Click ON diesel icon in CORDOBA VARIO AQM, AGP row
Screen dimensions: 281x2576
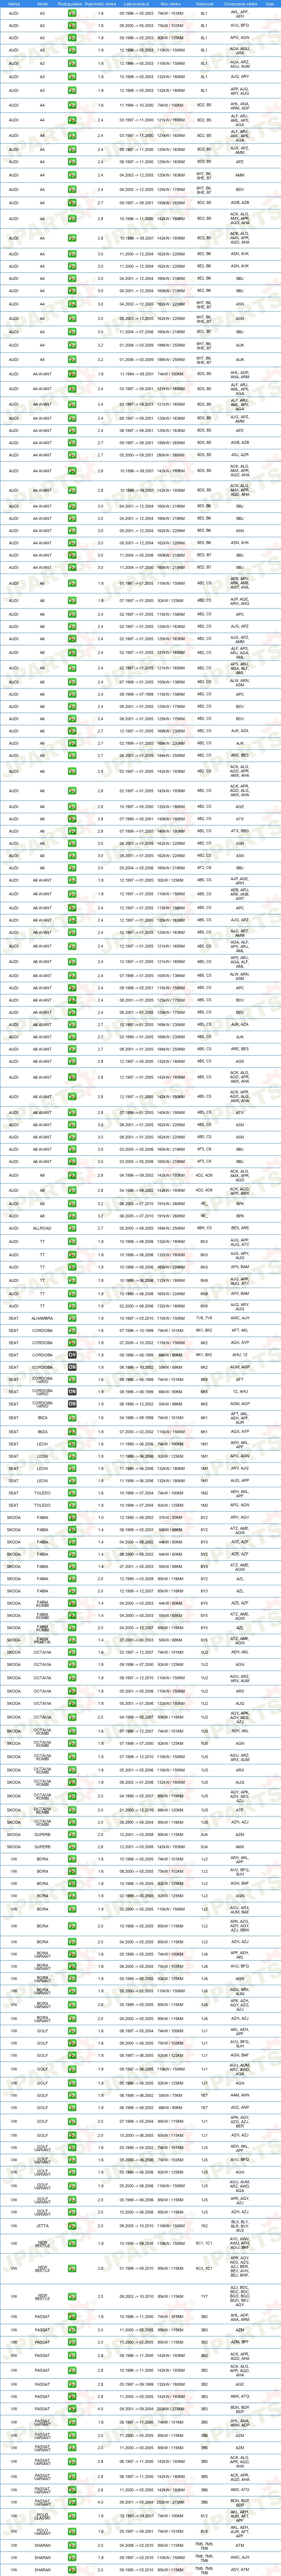pyautogui.click(x=72, y=1404)
